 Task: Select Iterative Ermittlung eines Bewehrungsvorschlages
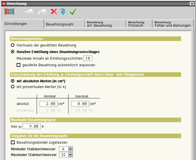point(12,52)
